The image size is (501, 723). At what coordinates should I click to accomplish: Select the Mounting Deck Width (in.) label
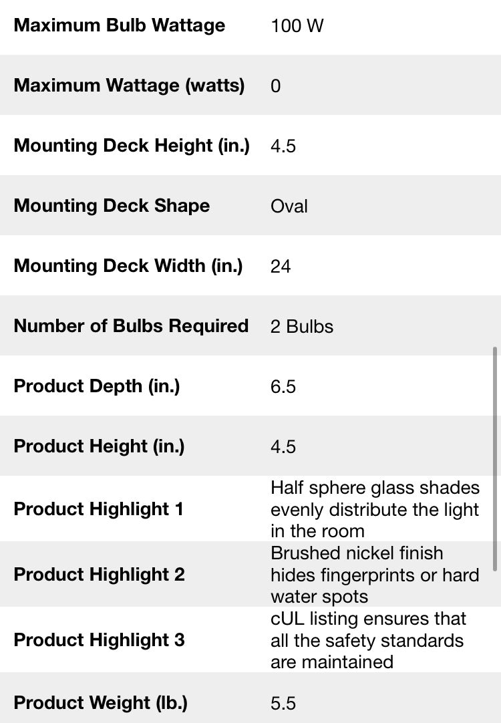tap(128, 265)
